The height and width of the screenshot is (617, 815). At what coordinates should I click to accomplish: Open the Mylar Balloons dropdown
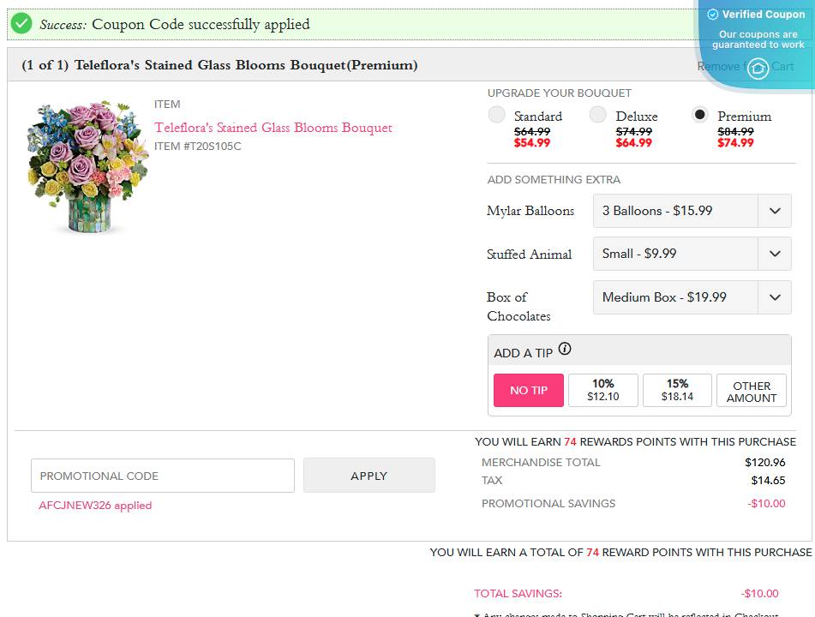[x=691, y=211]
